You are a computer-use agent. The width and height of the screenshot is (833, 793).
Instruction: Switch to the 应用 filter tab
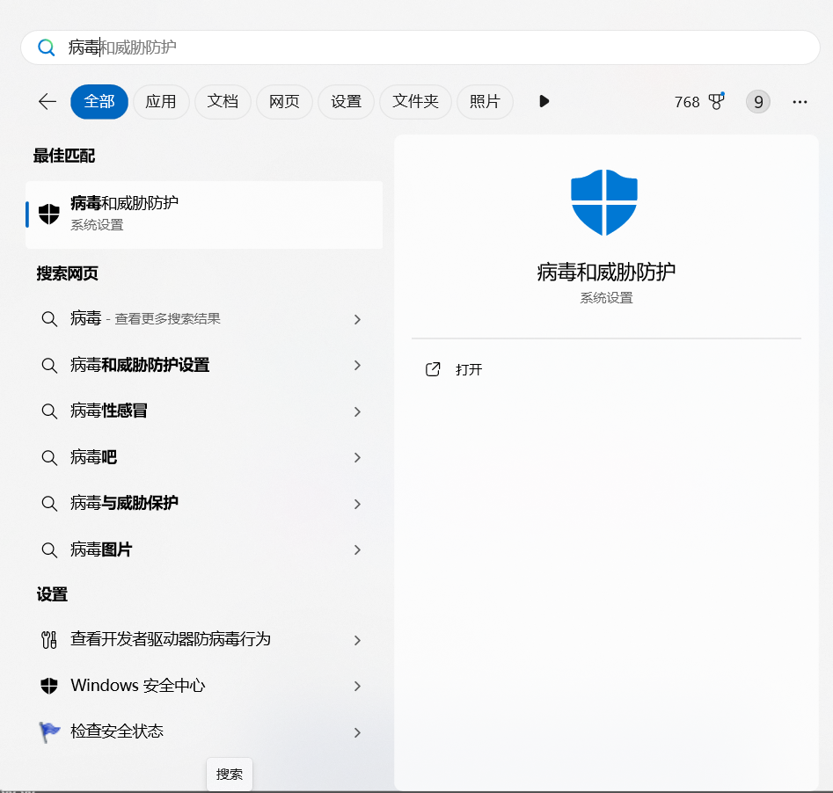point(161,101)
